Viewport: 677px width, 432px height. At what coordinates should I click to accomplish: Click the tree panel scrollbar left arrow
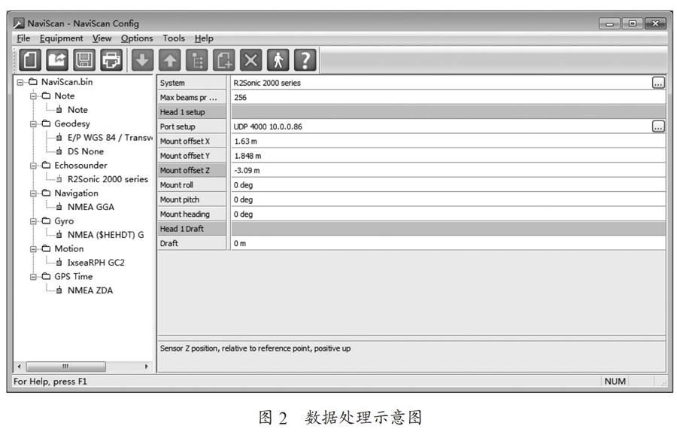(x=19, y=367)
